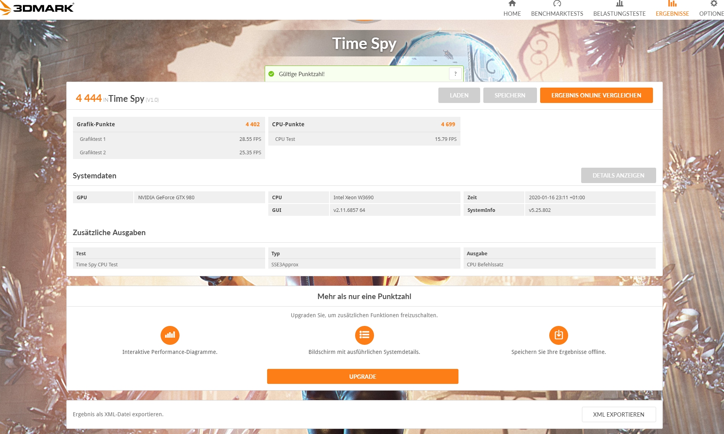Click the Ergebnisse orange chart icon
This screenshot has height=434, width=724.
tap(672, 4)
